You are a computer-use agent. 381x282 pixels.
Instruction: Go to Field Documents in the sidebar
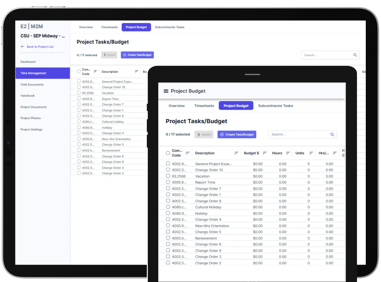point(32,85)
